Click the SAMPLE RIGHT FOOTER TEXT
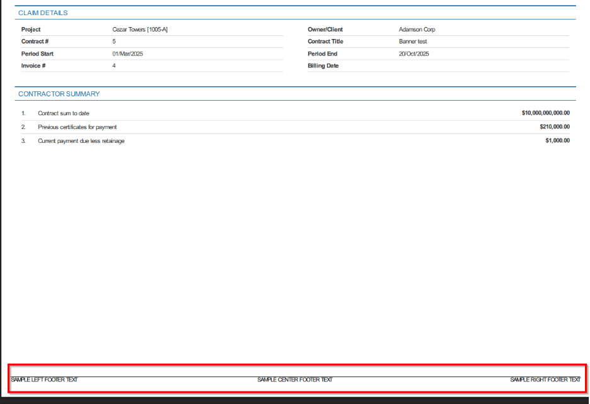 [x=545, y=380]
